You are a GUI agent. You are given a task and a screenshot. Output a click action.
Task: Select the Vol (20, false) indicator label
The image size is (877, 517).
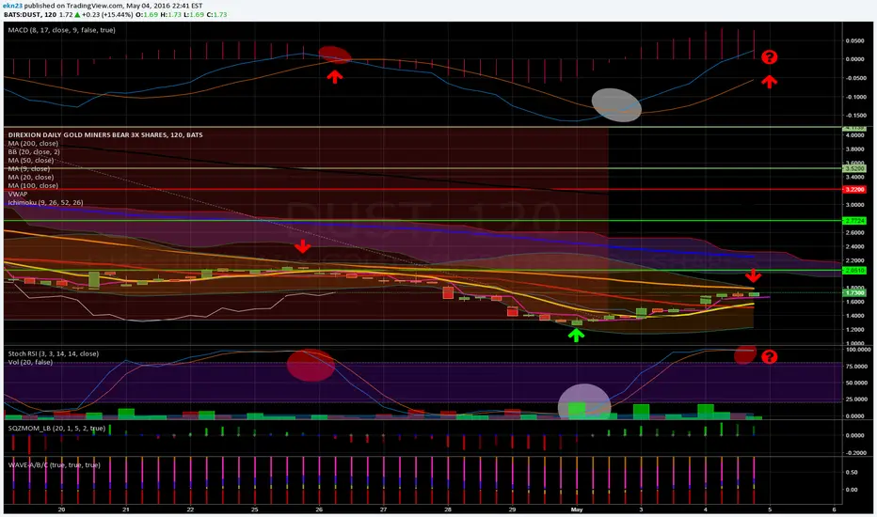point(30,362)
